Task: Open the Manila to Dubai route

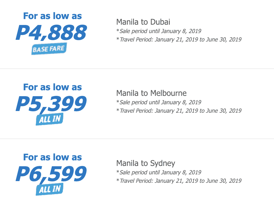Action: pos(143,22)
